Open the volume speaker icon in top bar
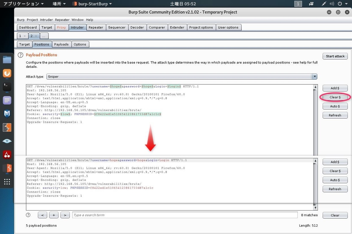 point(332,4)
